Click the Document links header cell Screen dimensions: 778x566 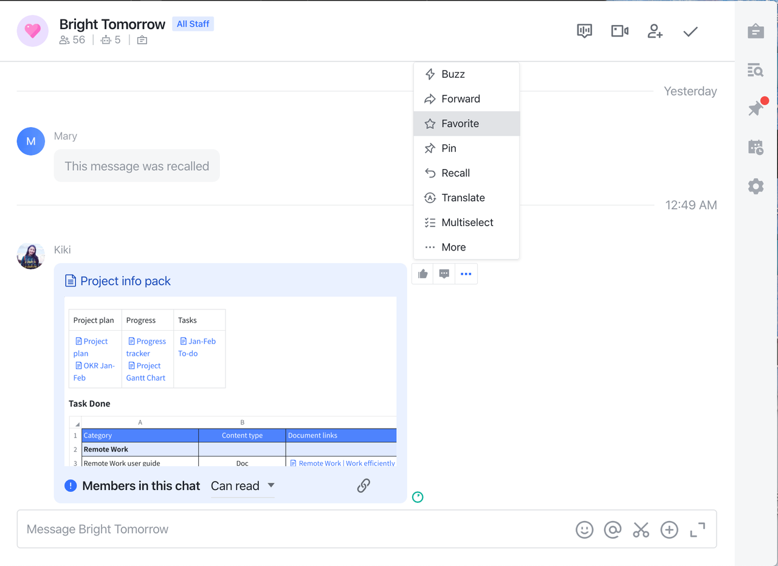click(x=341, y=435)
